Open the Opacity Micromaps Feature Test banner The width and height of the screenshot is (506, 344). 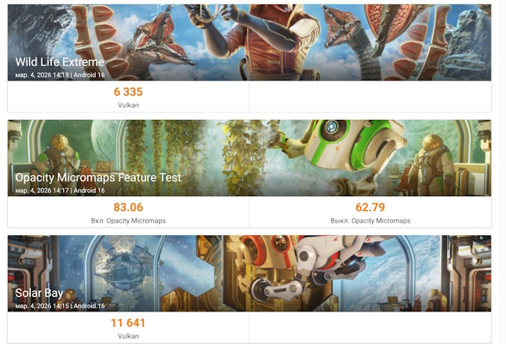click(249, 158)
